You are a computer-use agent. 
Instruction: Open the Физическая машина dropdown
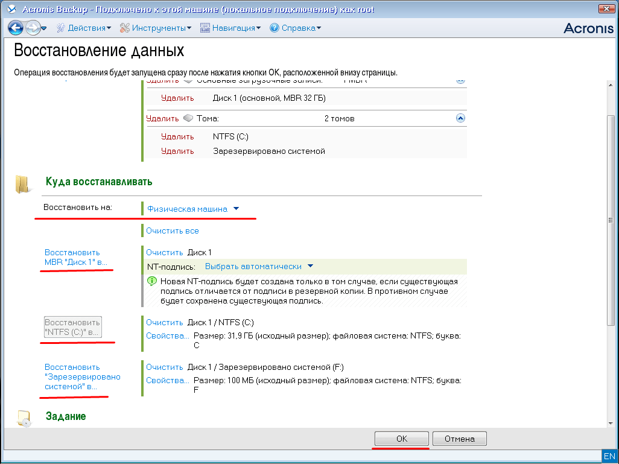(x=193, y=209)
